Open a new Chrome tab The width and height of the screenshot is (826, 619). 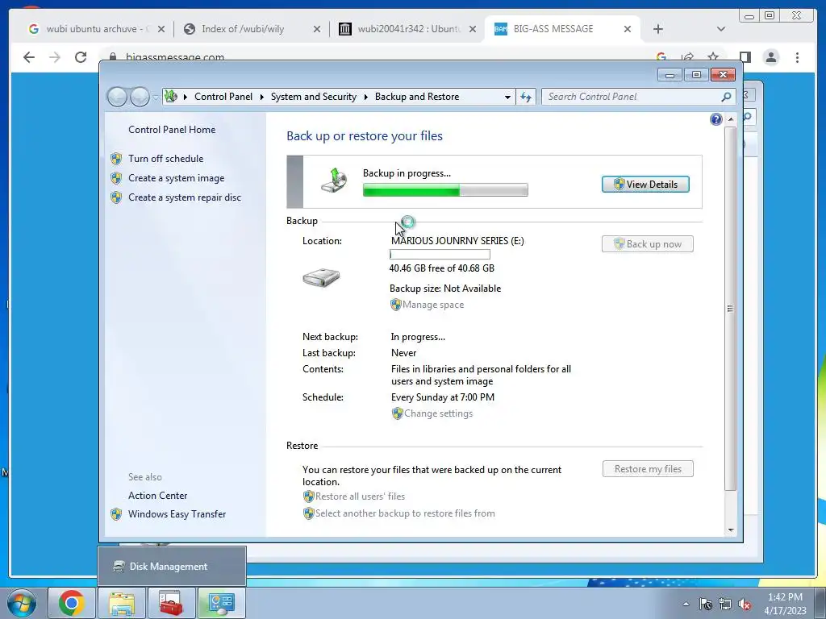tap(658, 29)
